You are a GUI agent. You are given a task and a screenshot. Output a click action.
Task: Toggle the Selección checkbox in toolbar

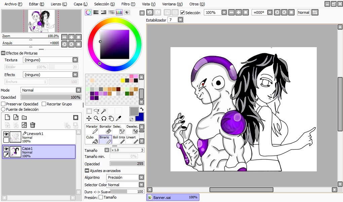(x=183, y=13)
